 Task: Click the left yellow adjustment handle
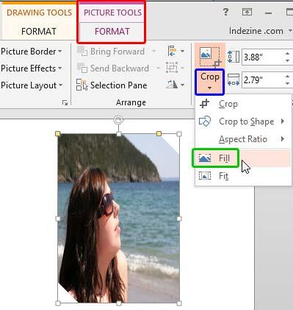pos(58,133)
